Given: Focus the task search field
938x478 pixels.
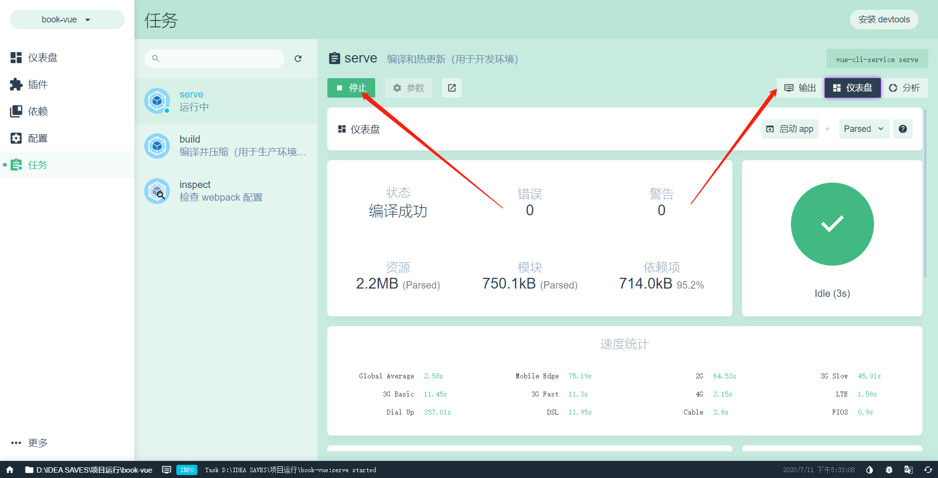Looking at the screenshot, I should pyautogui.click(x=214, y=59).
